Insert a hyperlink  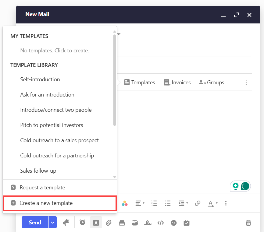tap(198, 203)
